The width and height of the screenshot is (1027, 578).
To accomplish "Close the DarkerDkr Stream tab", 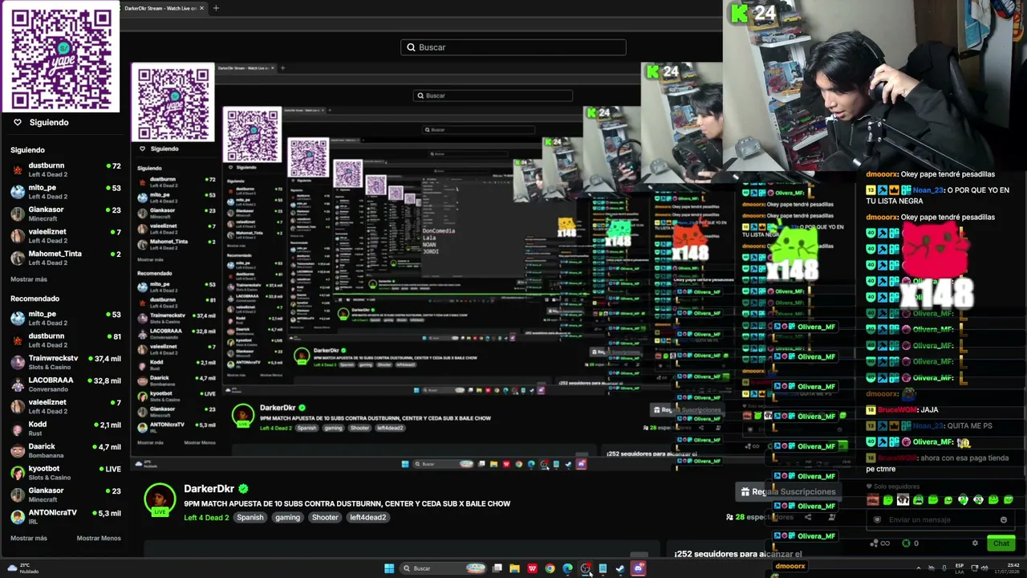I will 201,8.
